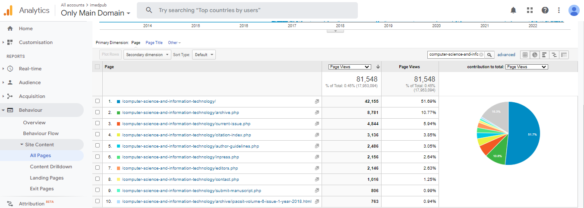Viewport: 584px width, 208px height.
Task: Click the table filter search magnifier button
Action: pos(489,55)
